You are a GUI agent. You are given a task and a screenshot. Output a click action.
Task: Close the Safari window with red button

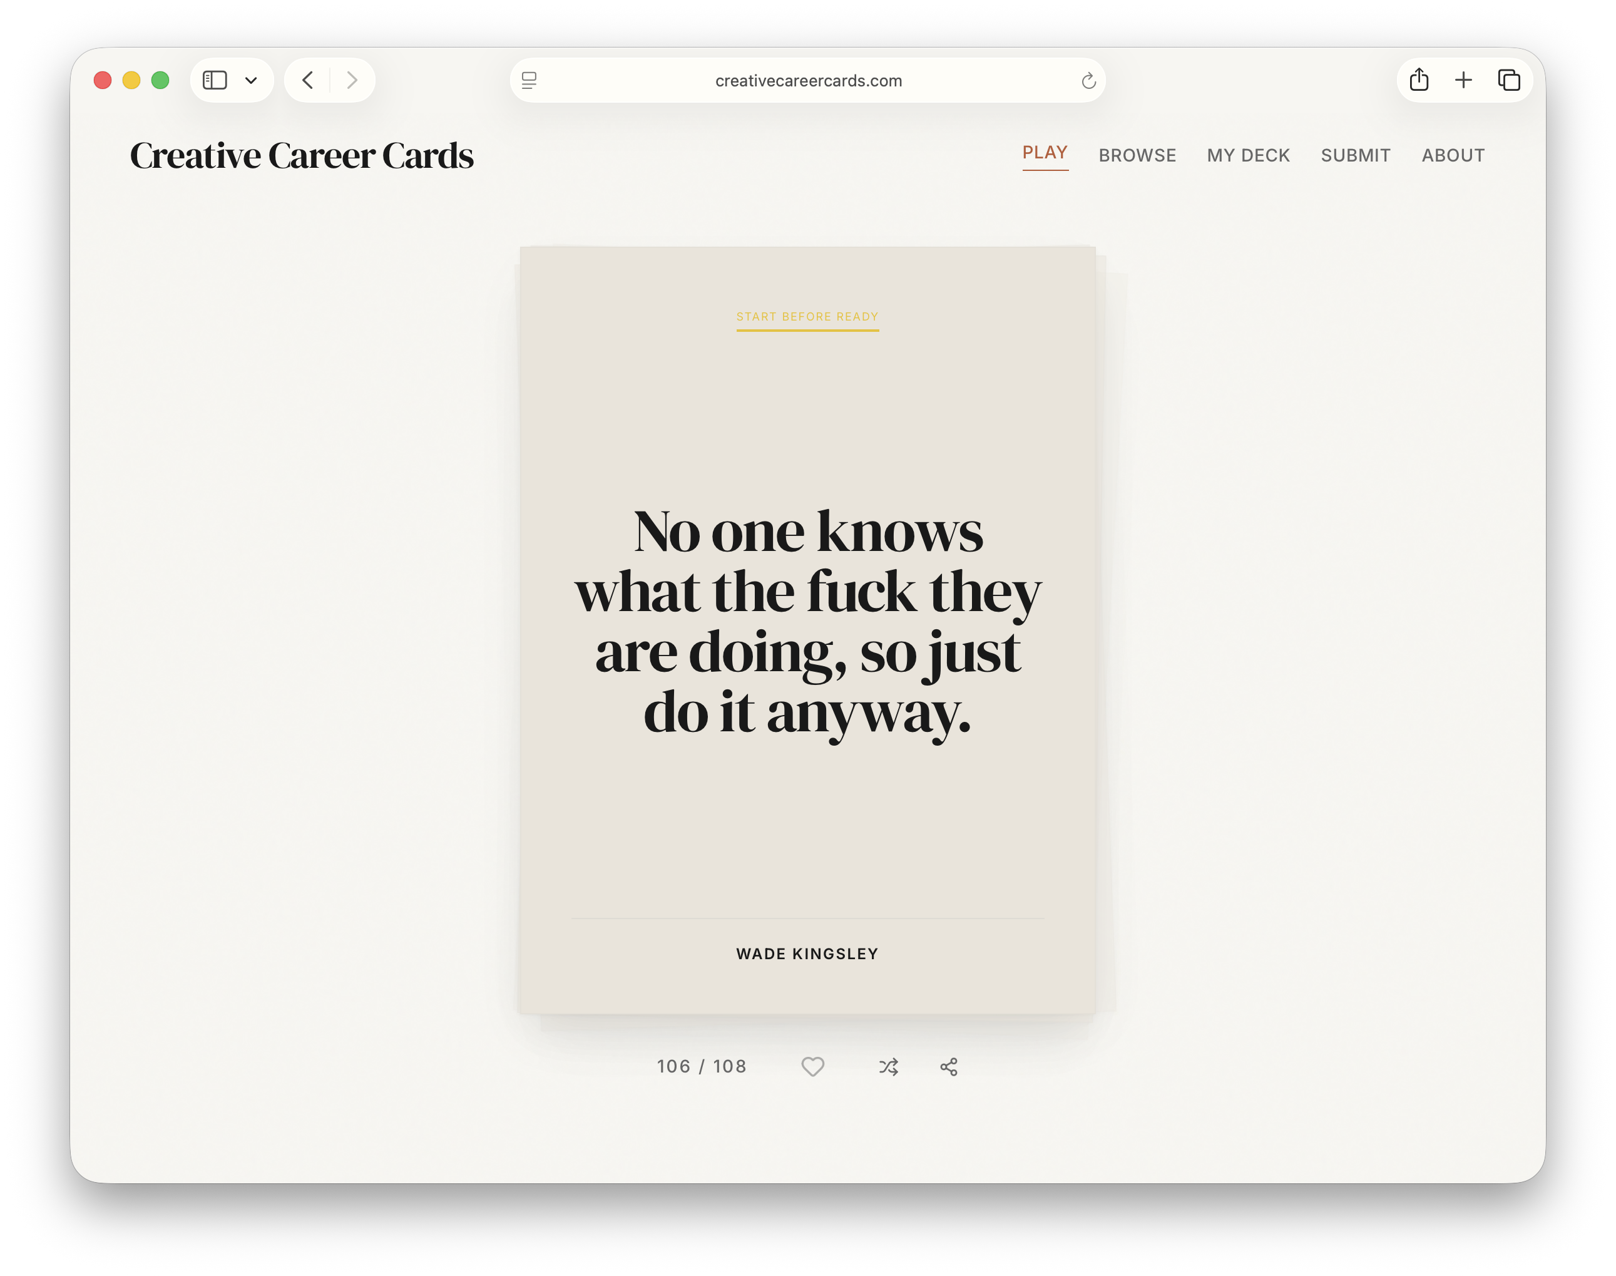pyautogui.click(x=102, y=80)
